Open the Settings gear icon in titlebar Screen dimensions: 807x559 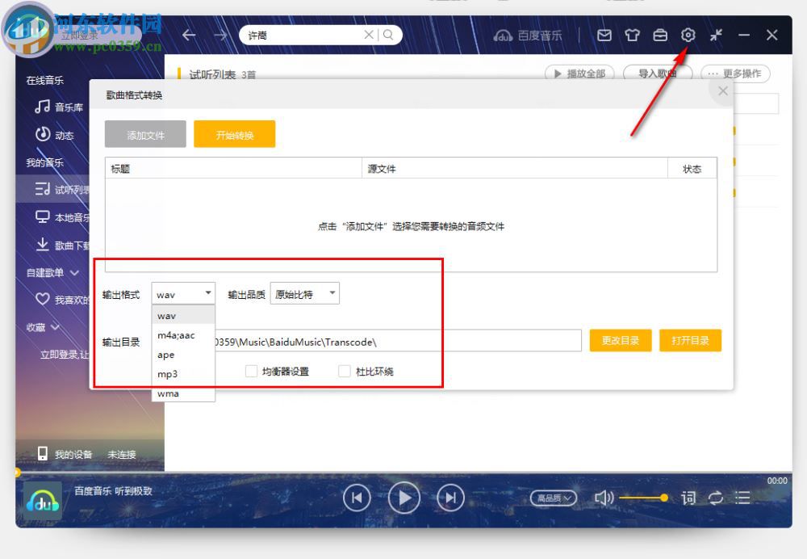point(688,35)
